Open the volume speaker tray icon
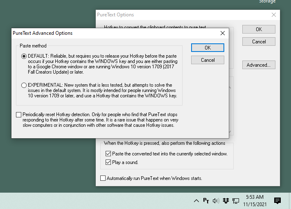The height and width of the screenshot is (209, 291). 216,201
